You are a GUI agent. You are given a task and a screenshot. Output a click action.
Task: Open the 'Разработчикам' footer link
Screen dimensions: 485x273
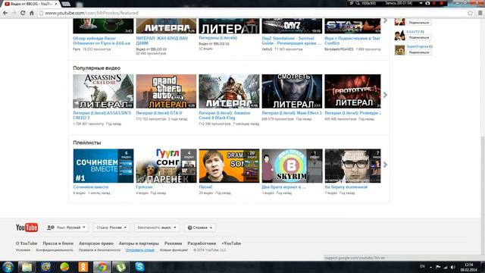202,243
